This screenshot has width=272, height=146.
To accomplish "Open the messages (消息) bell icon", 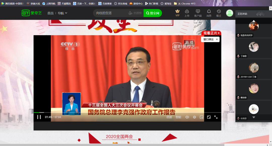I will coord(209,12).
